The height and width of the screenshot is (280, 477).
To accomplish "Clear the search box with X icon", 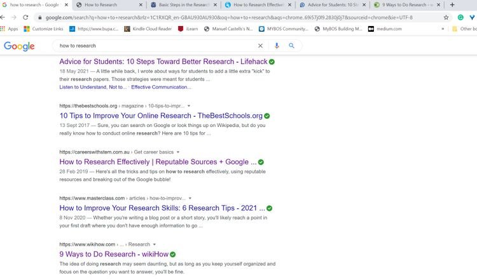I will [x=259, y=46].
